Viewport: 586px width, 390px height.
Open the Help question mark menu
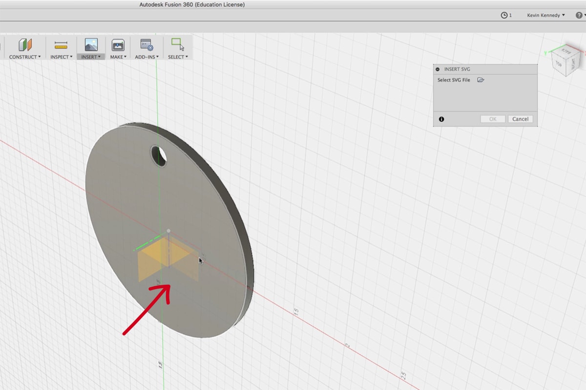[x=580, y=15]
